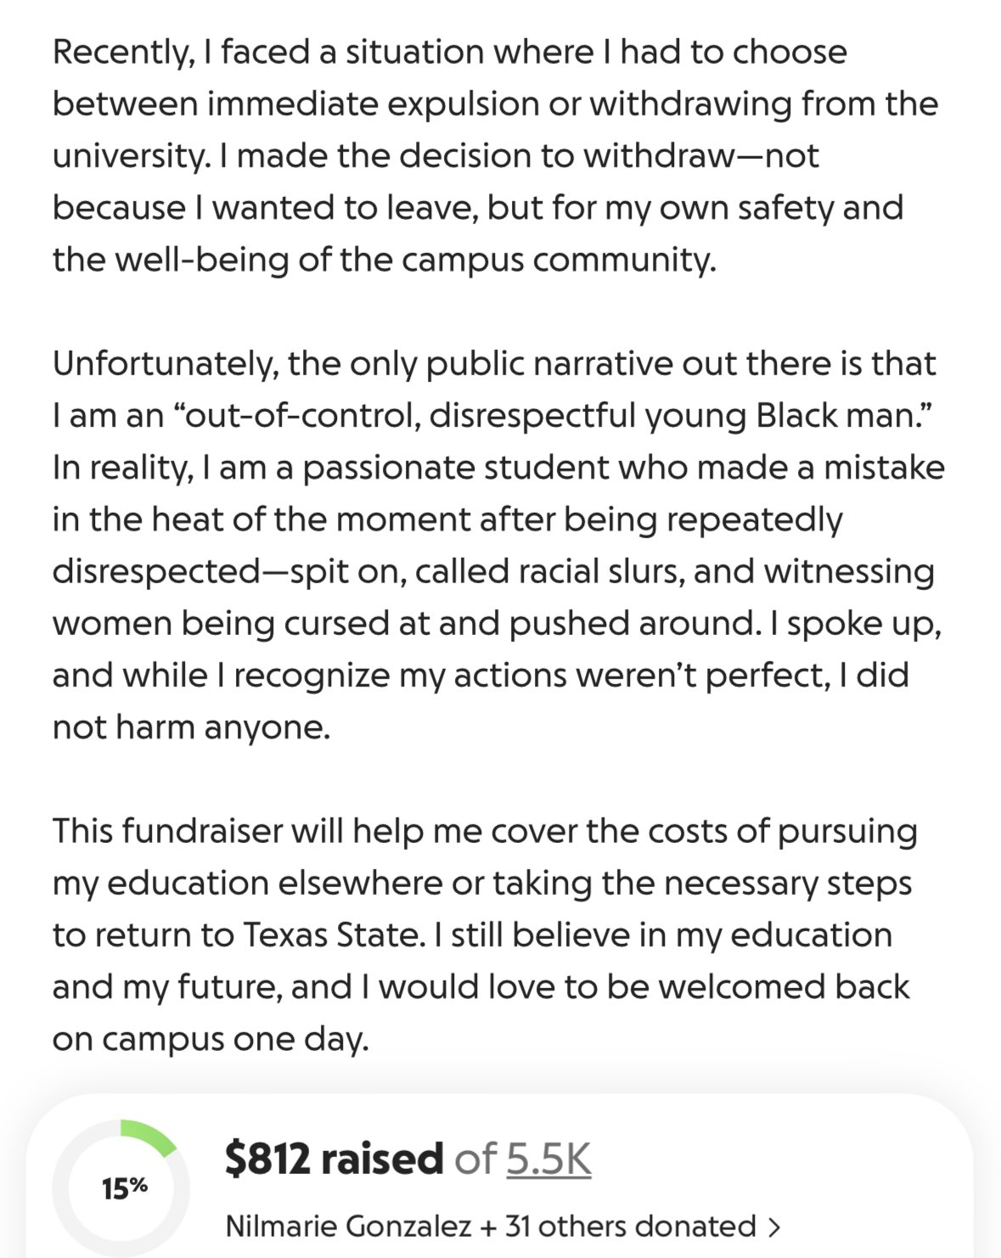The image size is (1001, 1258).
Task: Click the line 'the well-being of the campus community.'
Action: pyautogui.click(x=385, y=260)
